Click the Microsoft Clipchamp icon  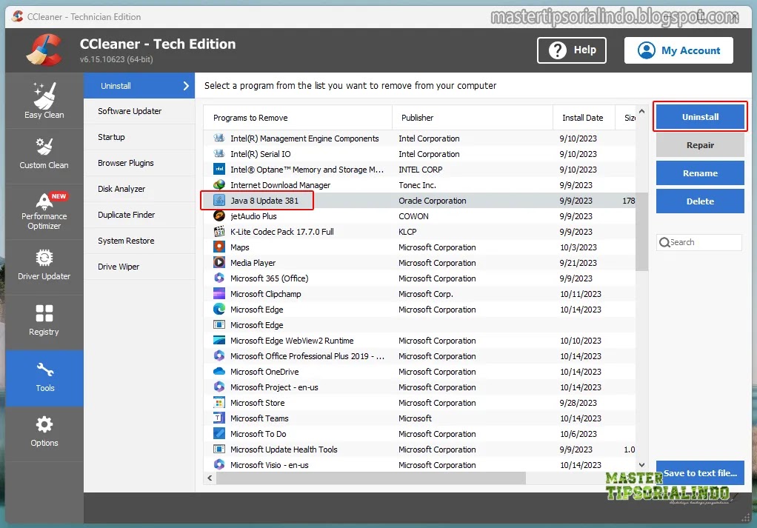click(x=219, y=293)
